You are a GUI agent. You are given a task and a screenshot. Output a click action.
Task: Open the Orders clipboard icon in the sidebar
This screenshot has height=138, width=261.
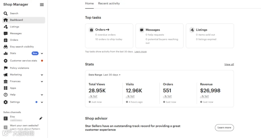(6, 40)
